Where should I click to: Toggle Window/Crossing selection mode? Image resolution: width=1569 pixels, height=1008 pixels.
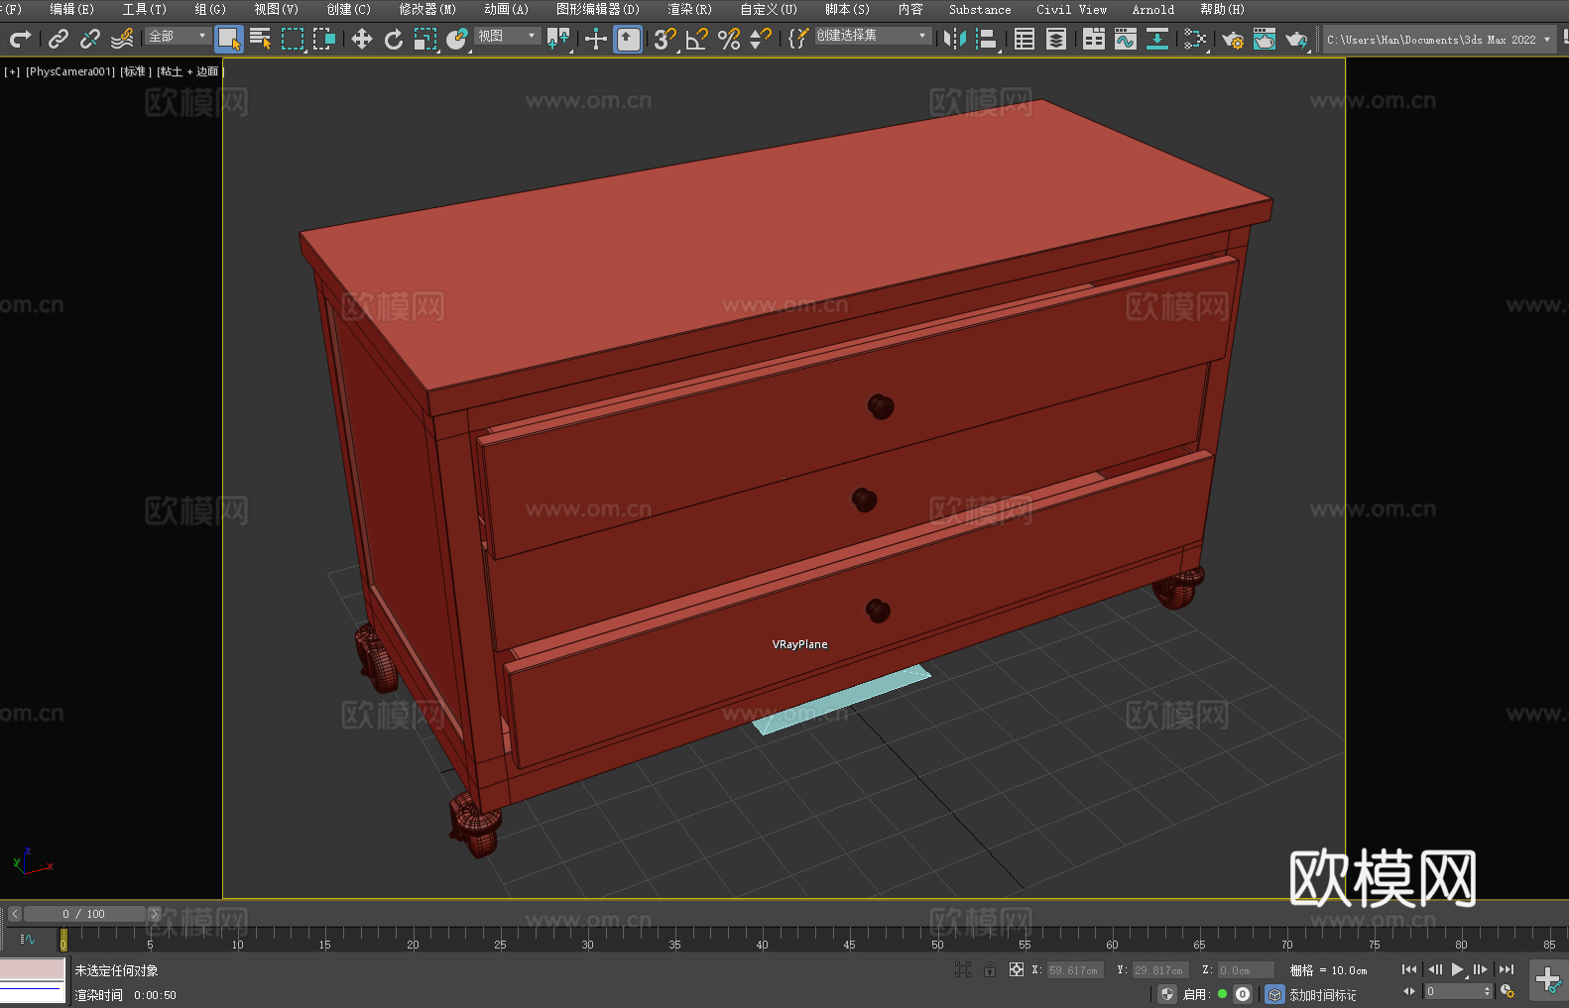[324, 39]
